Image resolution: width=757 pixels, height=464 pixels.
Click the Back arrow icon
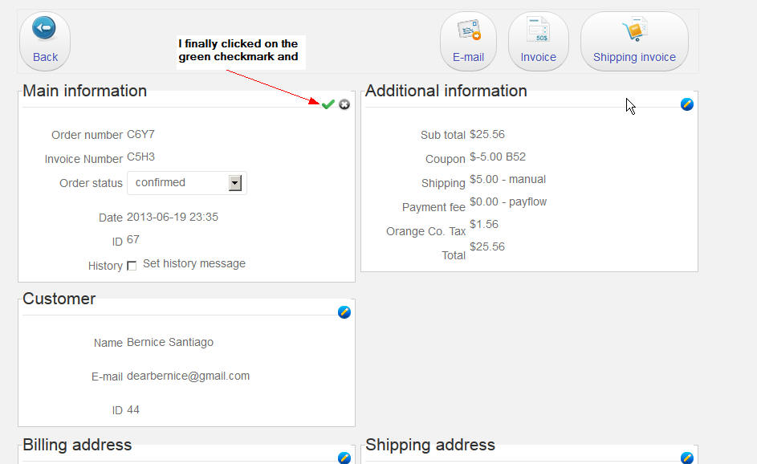tap(44, 29)
